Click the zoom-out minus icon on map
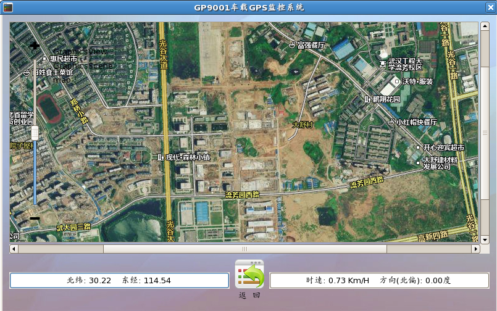The width and height of the screenshot is (497, 311). pos(35,218)
